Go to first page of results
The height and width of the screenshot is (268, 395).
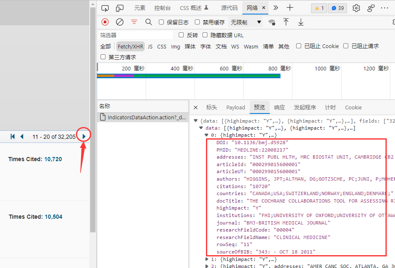pyautogui.click(x=12, y=137)
